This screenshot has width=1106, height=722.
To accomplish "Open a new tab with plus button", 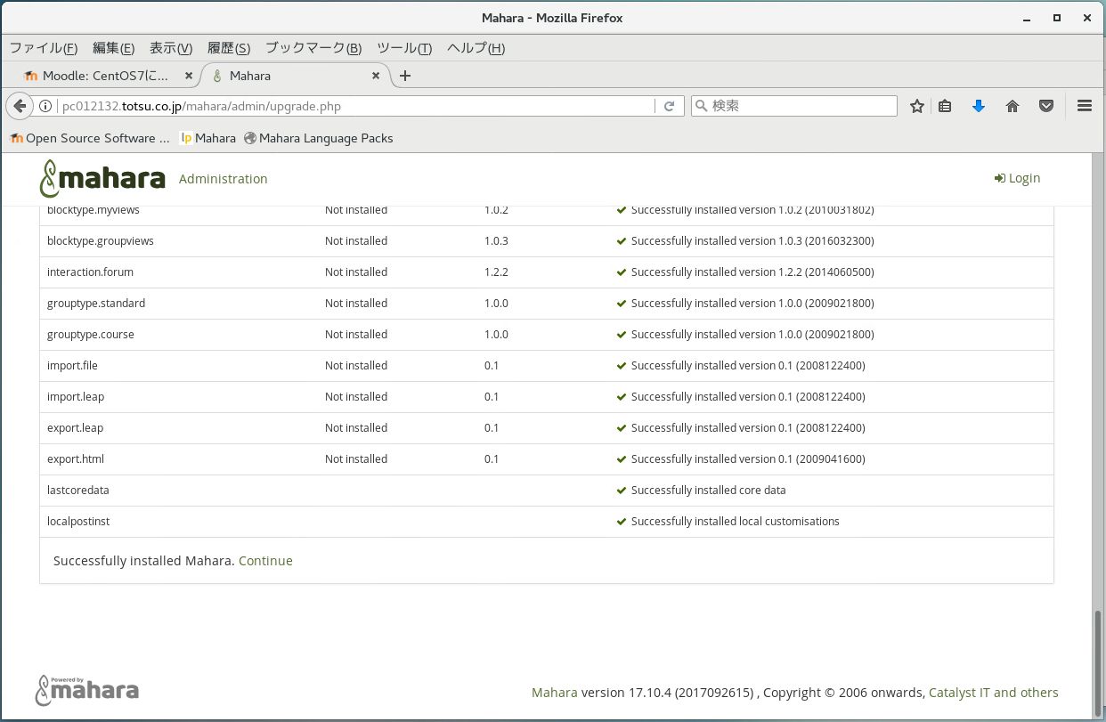I will pyautogui.click(x=405, y=76).
